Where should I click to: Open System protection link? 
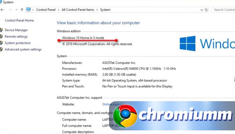(18, 43)
